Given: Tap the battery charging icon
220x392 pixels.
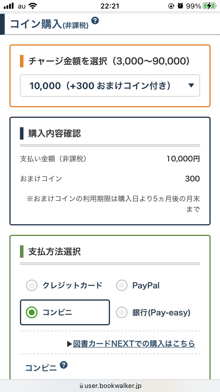Looking at the screenshot, I should click(210, 6).
